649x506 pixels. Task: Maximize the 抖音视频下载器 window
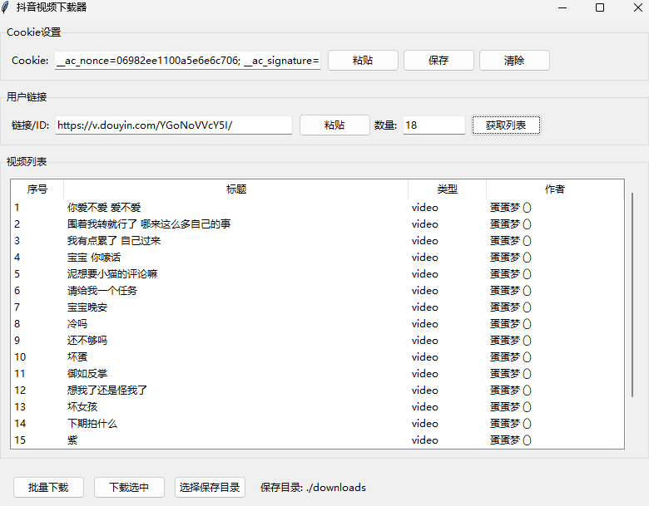tap(600, 7)
